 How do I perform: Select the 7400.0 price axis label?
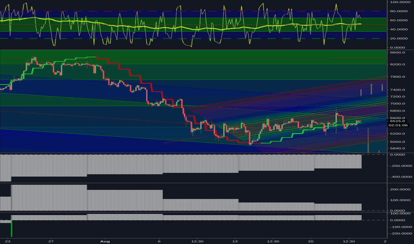(398, 90)
